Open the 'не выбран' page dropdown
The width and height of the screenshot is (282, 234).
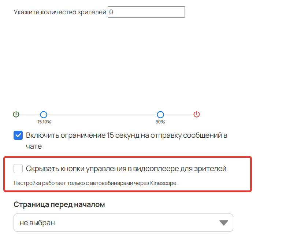(123, 223)
